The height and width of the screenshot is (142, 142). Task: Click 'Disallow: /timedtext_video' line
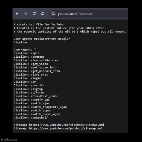[36, 96]
